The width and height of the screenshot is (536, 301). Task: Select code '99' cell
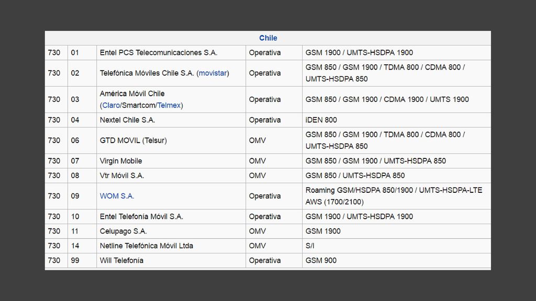pos(82,260)
